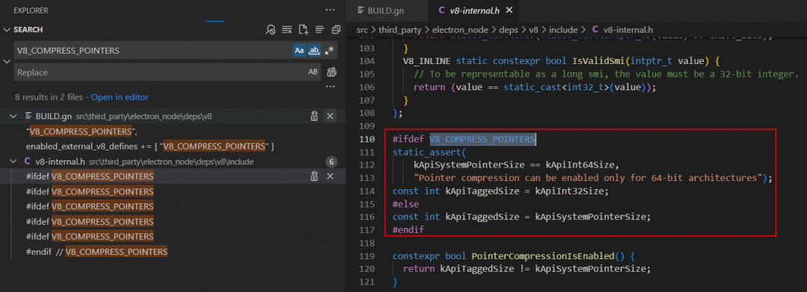Switch to the BUILD.gn editor tab
Screen dimensions: 807x292
click(x=386, y=10)
